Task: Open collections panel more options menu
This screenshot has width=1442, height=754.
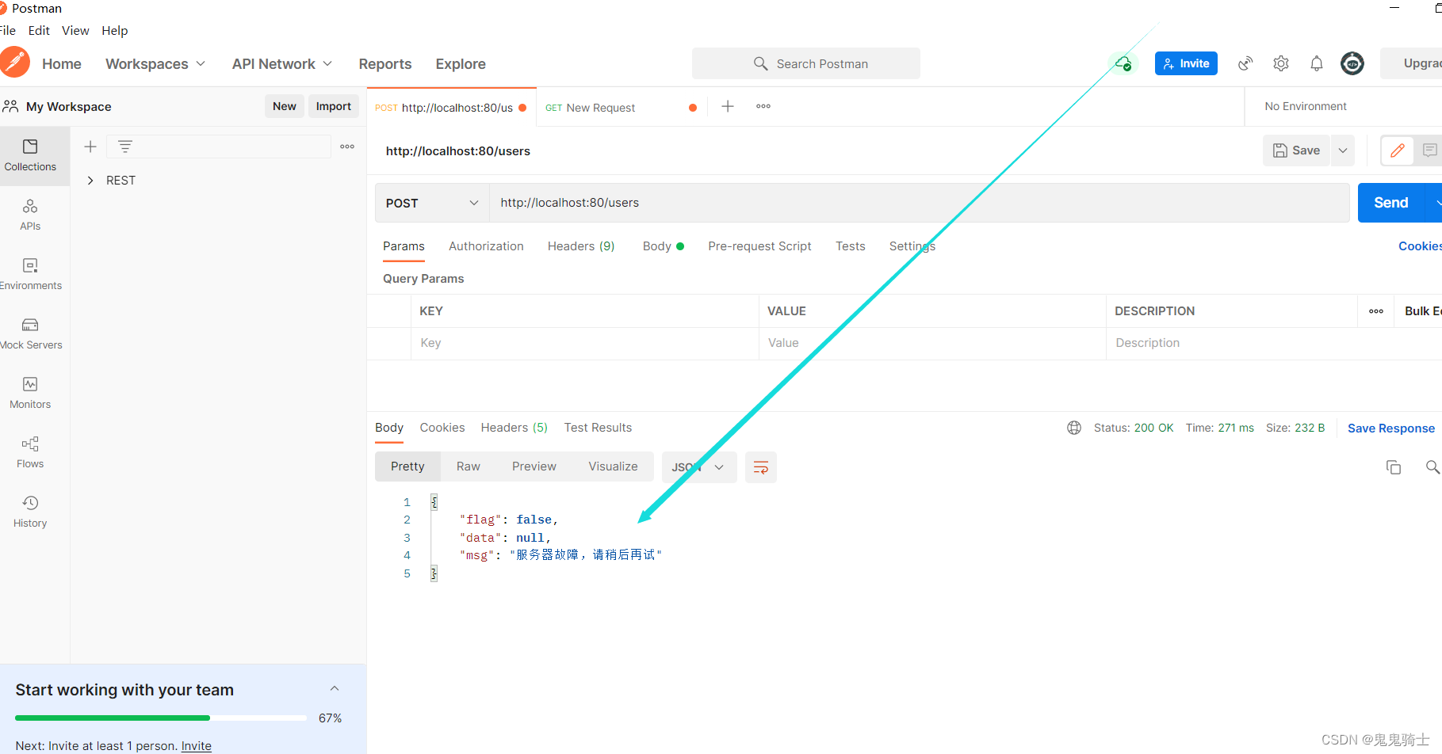Action: click(x=347, y=147)
